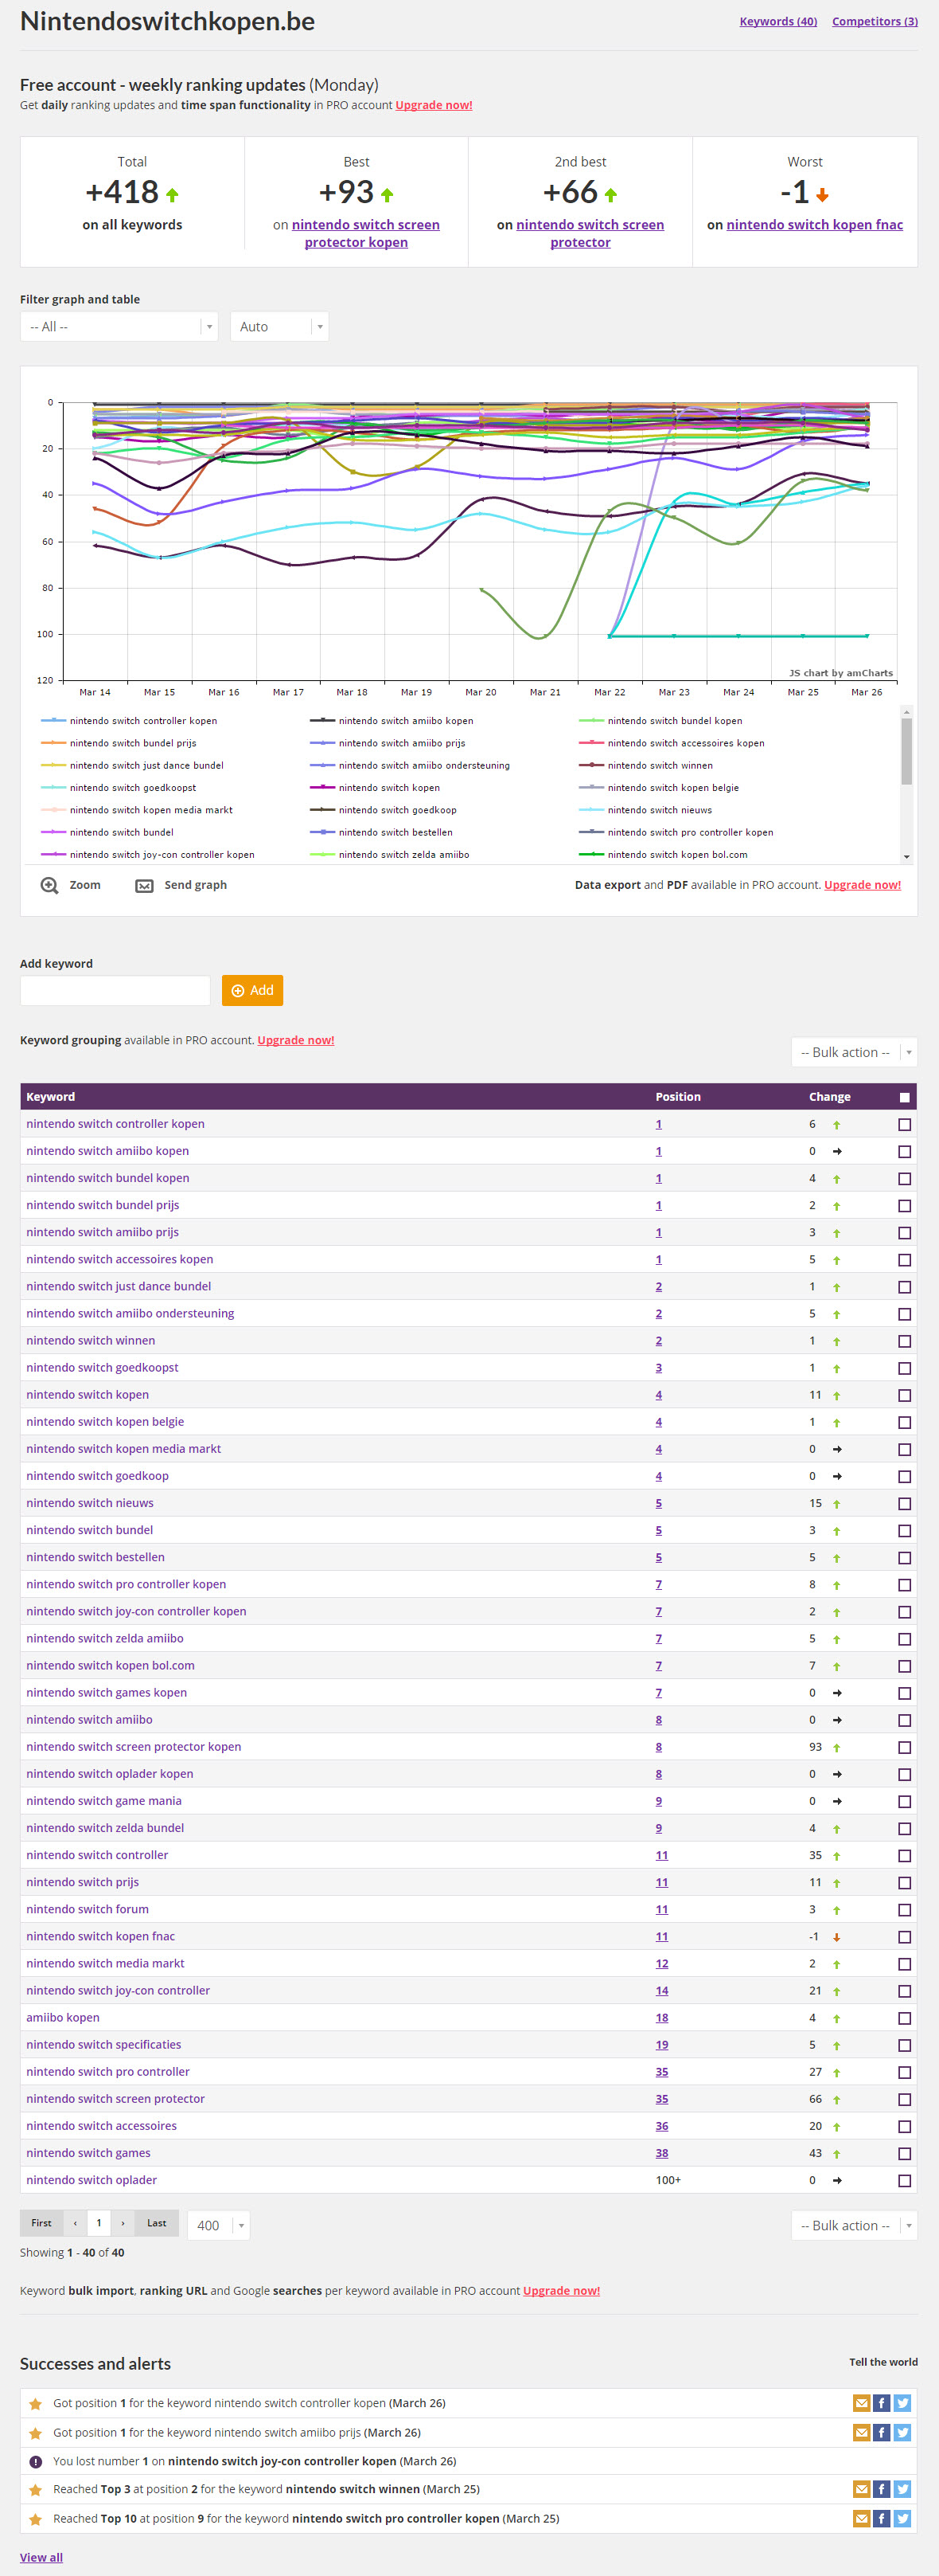This screenshot has width=939, height=2576.
Task: Click the legend scroll down arrow
Action: click(x=907, y=857)
